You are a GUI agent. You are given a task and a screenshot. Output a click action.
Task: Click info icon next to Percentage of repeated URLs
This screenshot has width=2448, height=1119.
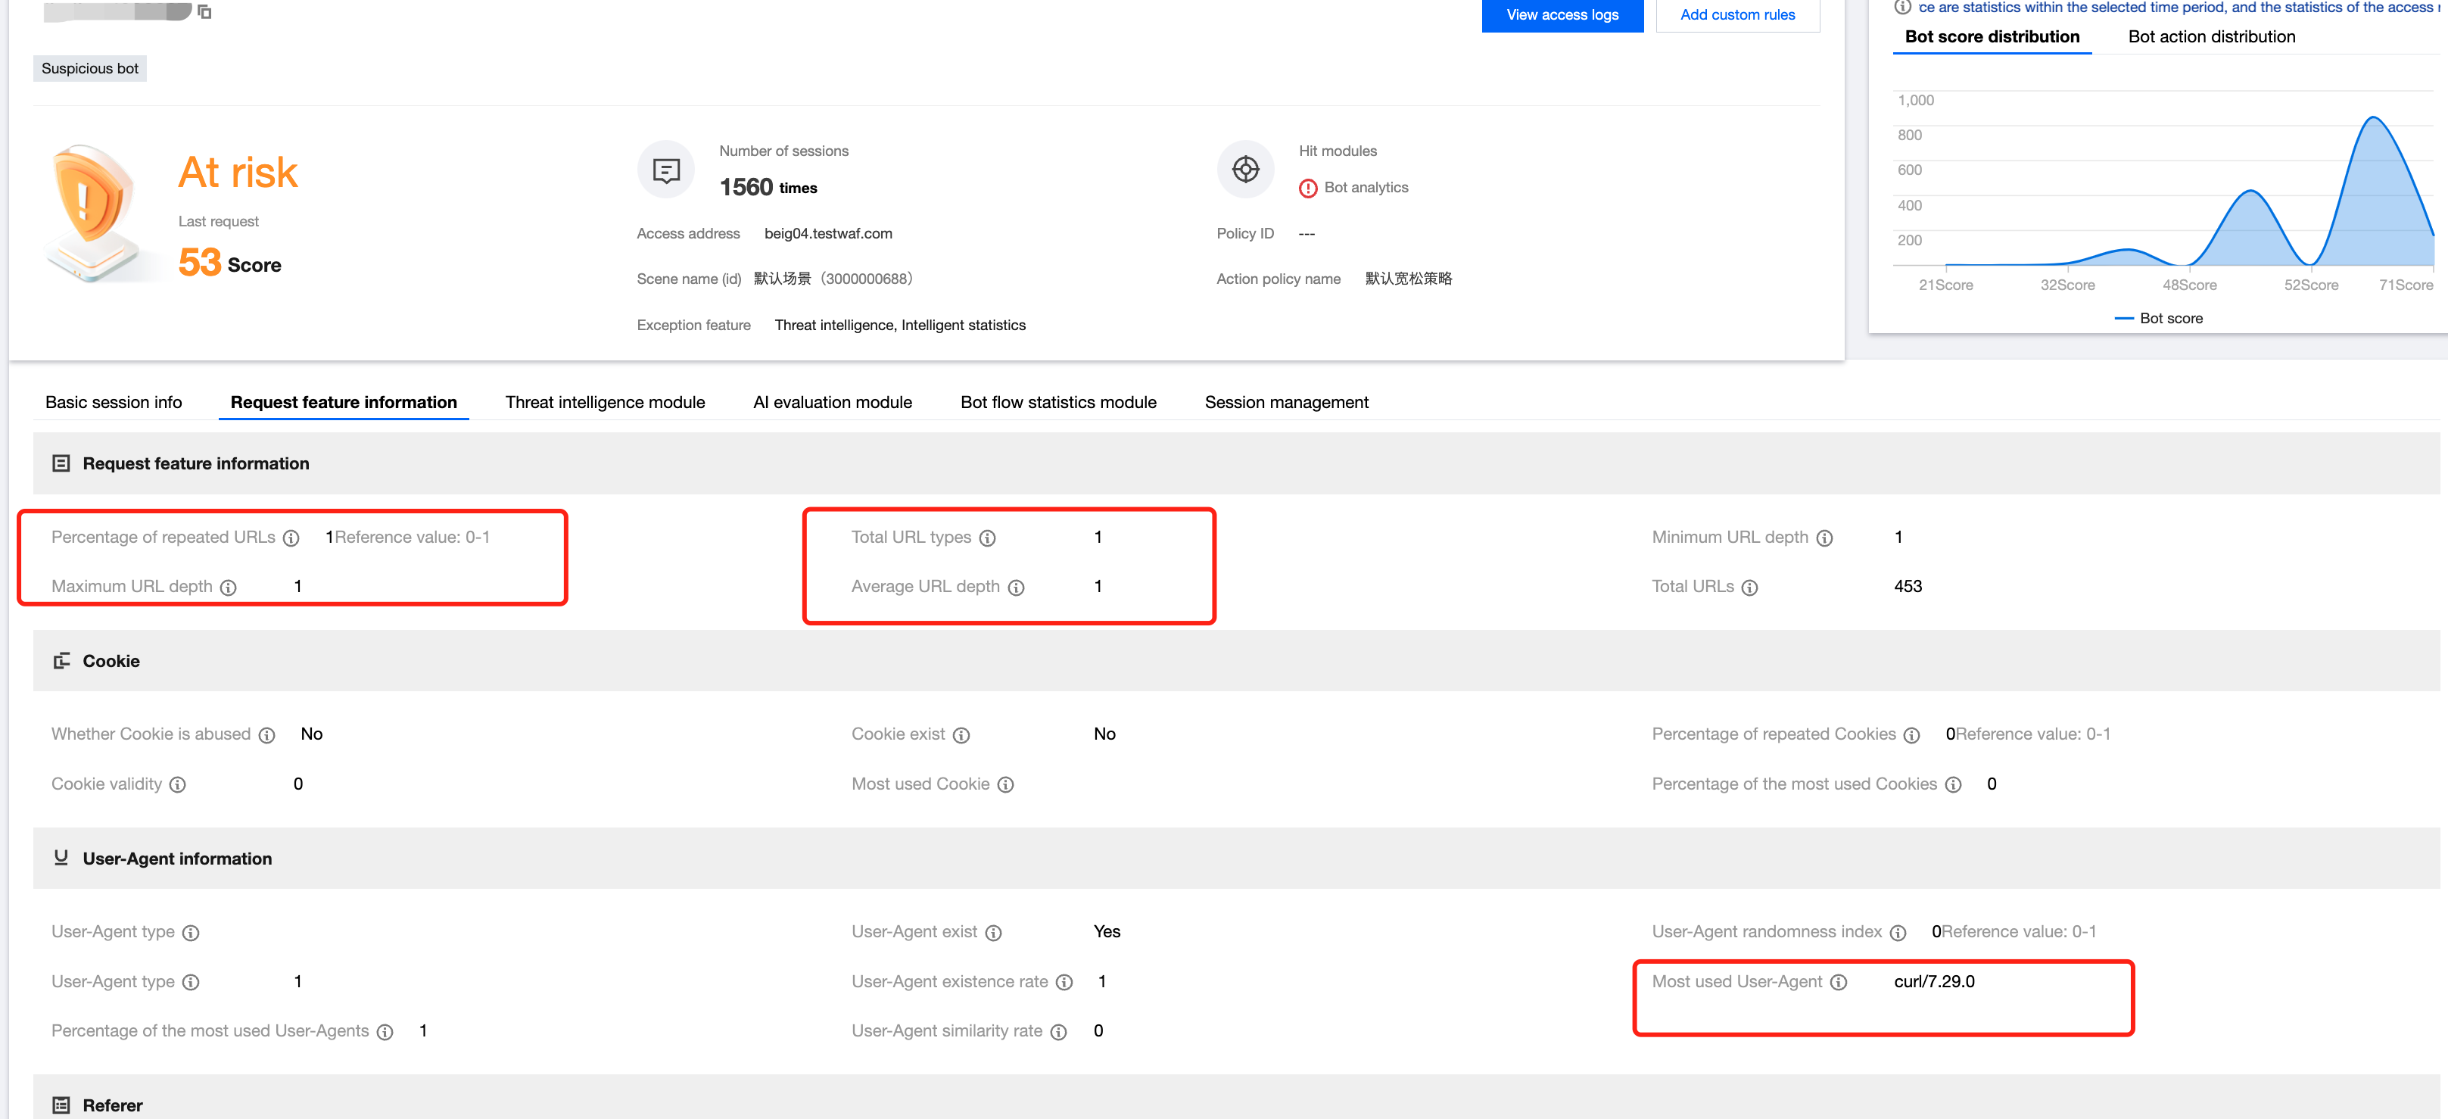tap(291, 538)
